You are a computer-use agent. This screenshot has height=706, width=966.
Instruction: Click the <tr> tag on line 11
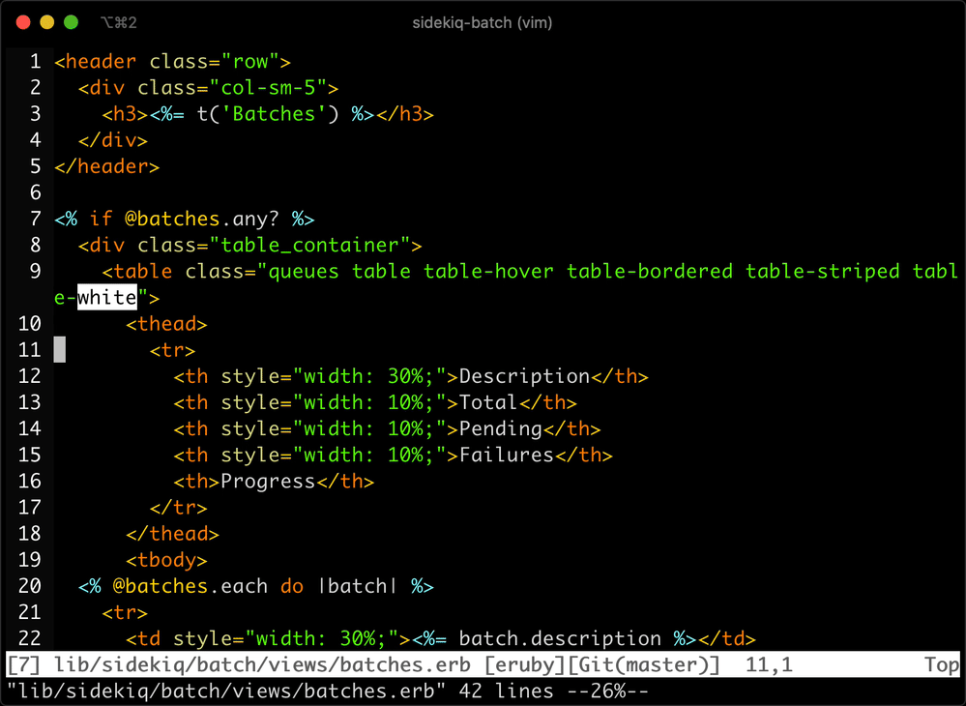172,350
